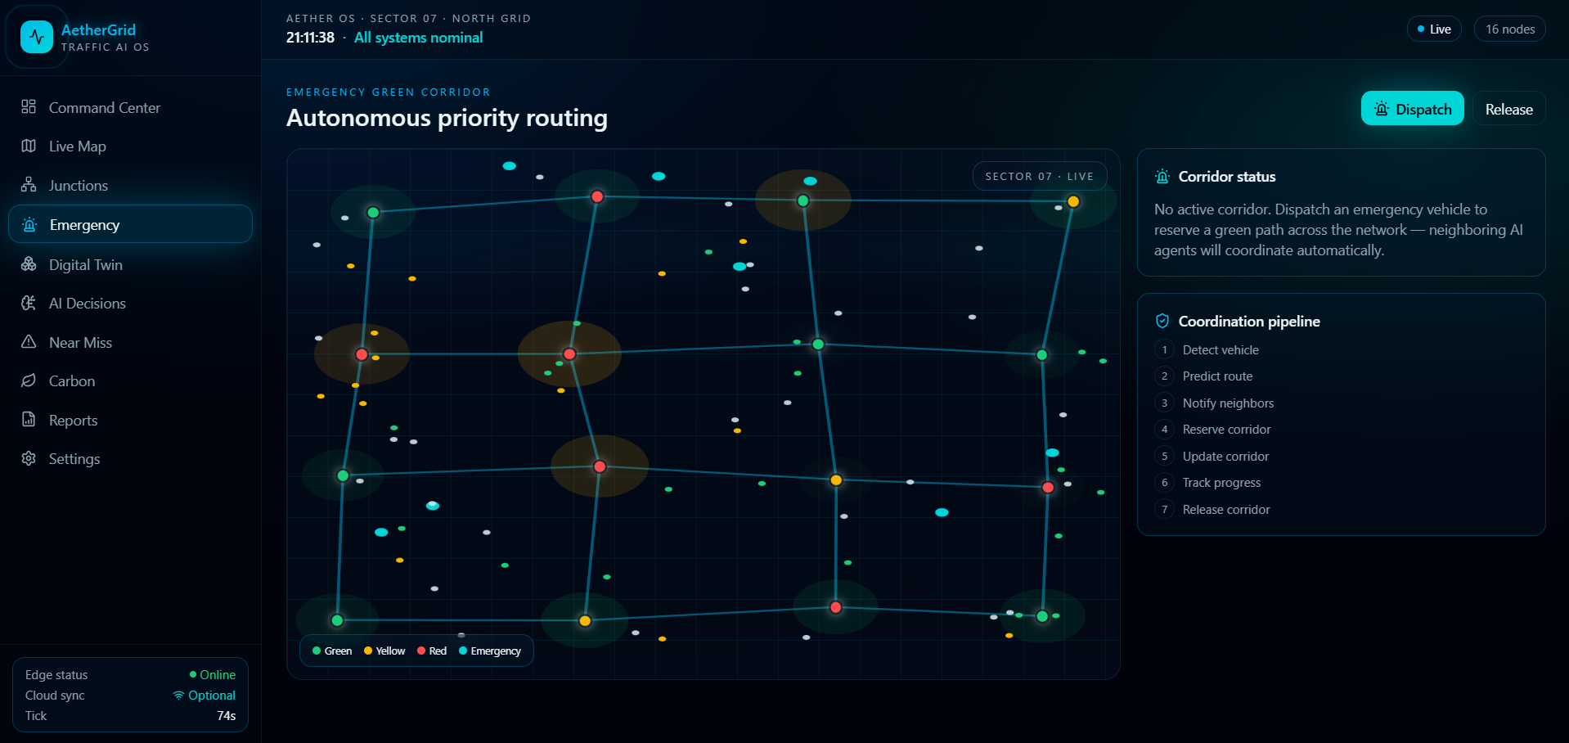Click the SECTOR 07 · LIVE map badge
This screenshot has height=743, width=1569.
[1039, 176]
